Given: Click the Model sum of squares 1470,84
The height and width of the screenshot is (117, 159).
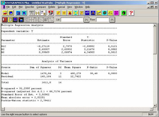Looking at the screenshot, I should click(46, 73).
